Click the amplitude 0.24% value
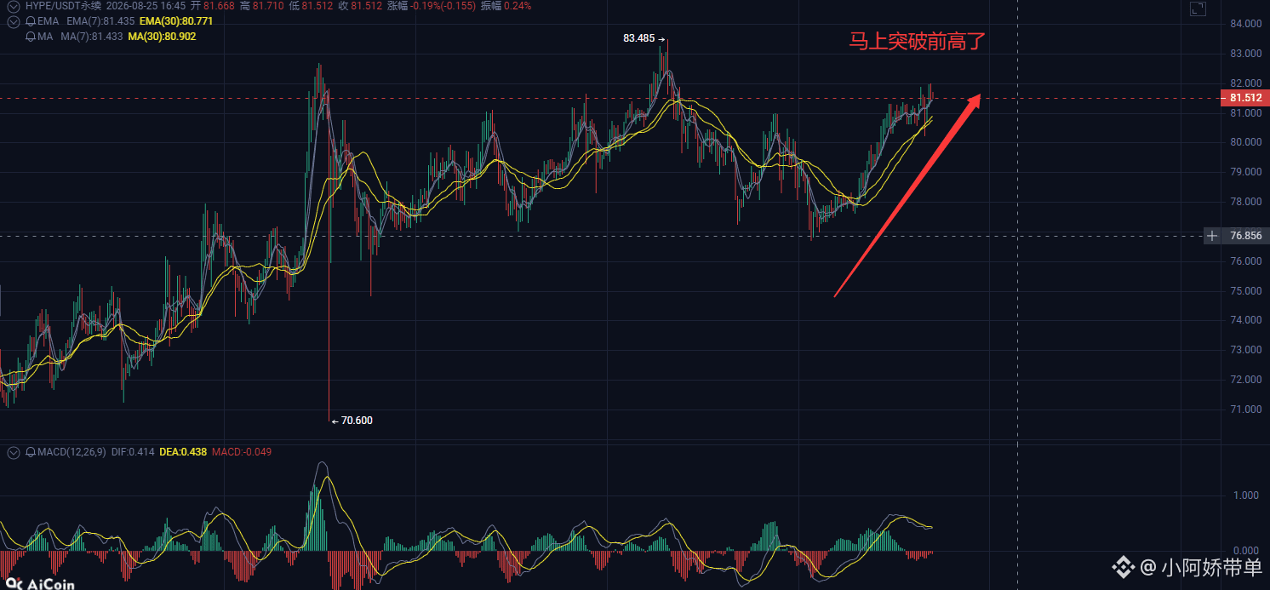 pyautogui.click(x=518, y=6)
